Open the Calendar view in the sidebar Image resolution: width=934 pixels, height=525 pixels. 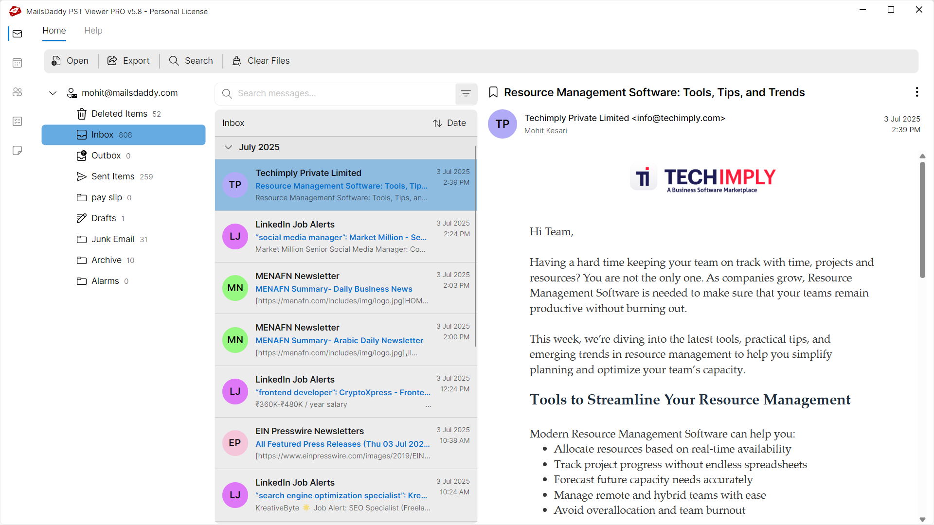[18, 63]
